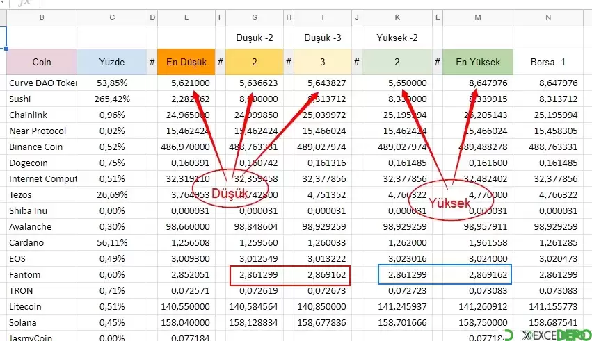This screenshot has height=341, width=592.
Task: Select column E header
Action: click(x=186, y=17)
